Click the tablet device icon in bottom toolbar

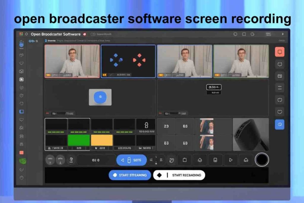click(215, 160)
